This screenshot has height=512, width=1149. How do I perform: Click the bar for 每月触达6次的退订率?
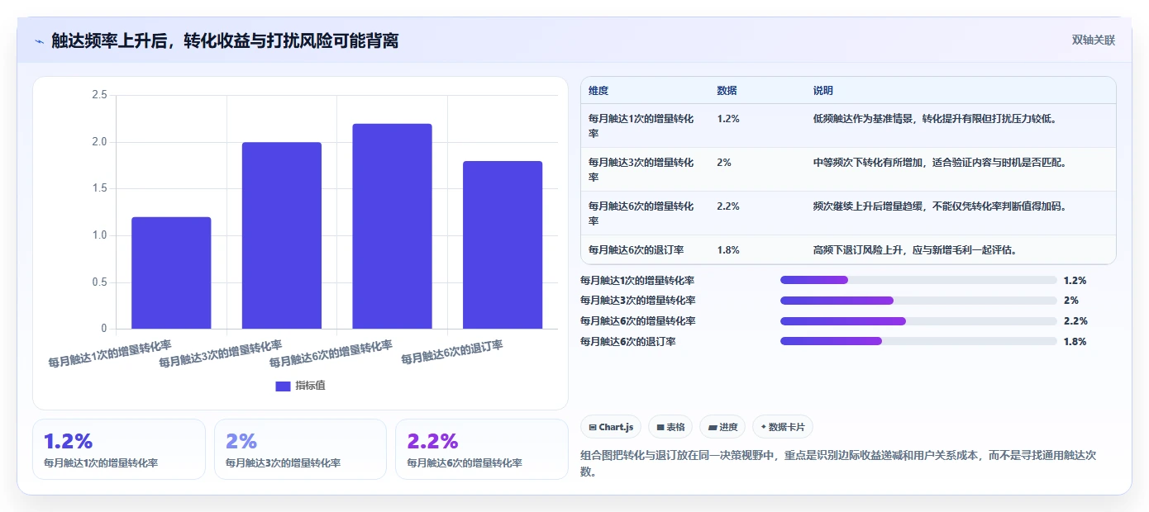[x=503, y=244]
